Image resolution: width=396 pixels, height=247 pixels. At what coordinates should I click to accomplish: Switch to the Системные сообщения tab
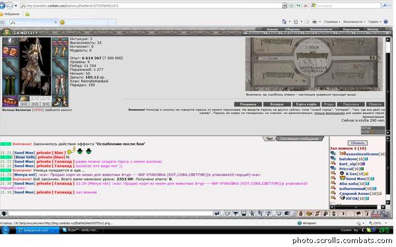(x=299, y=138)
